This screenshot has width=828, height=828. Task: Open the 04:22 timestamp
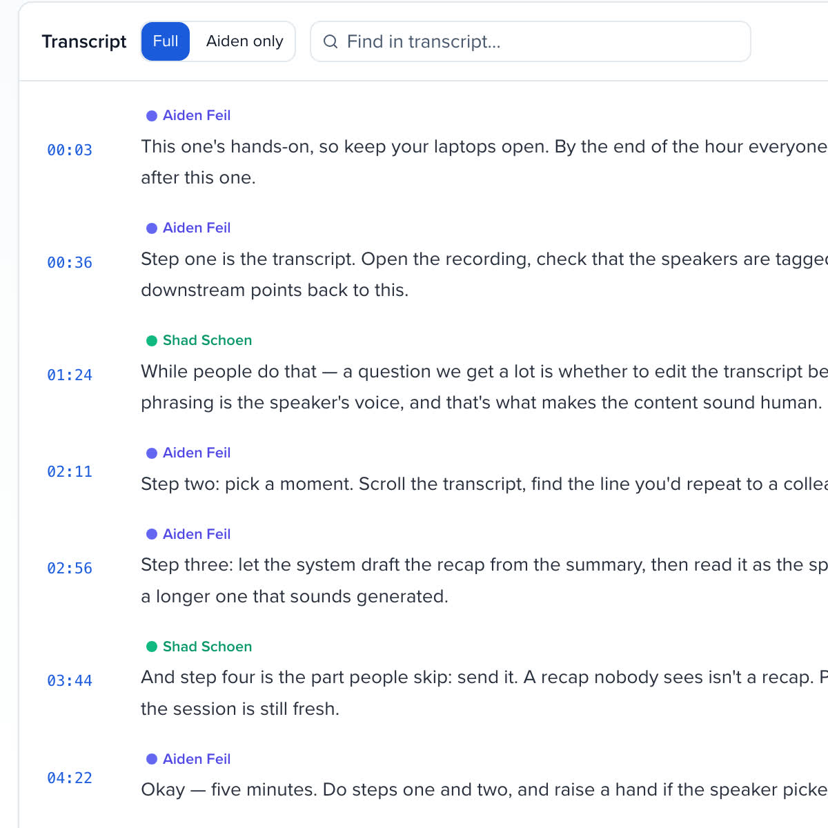(70, 778)
